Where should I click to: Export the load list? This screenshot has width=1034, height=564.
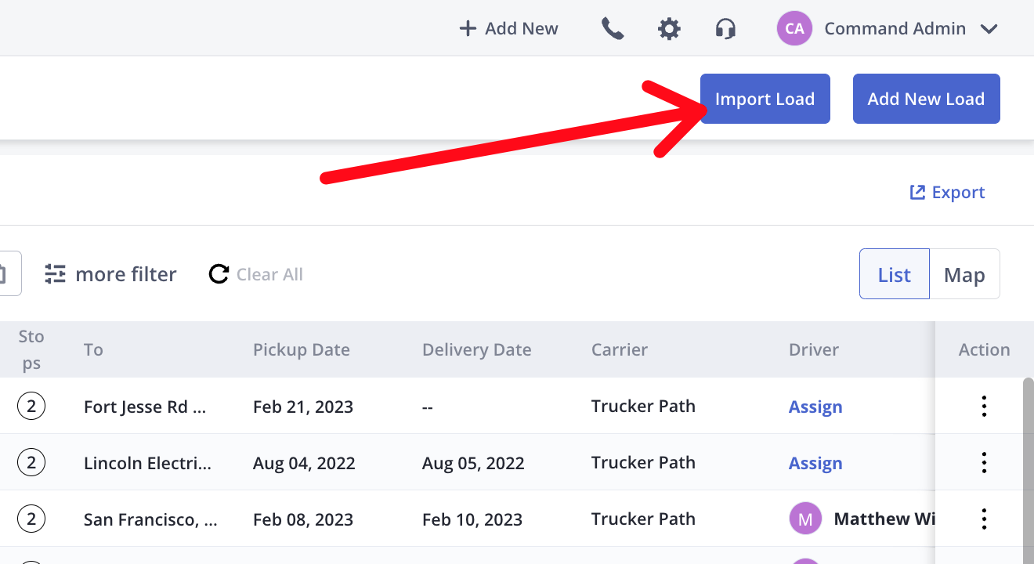click(947, 193)
